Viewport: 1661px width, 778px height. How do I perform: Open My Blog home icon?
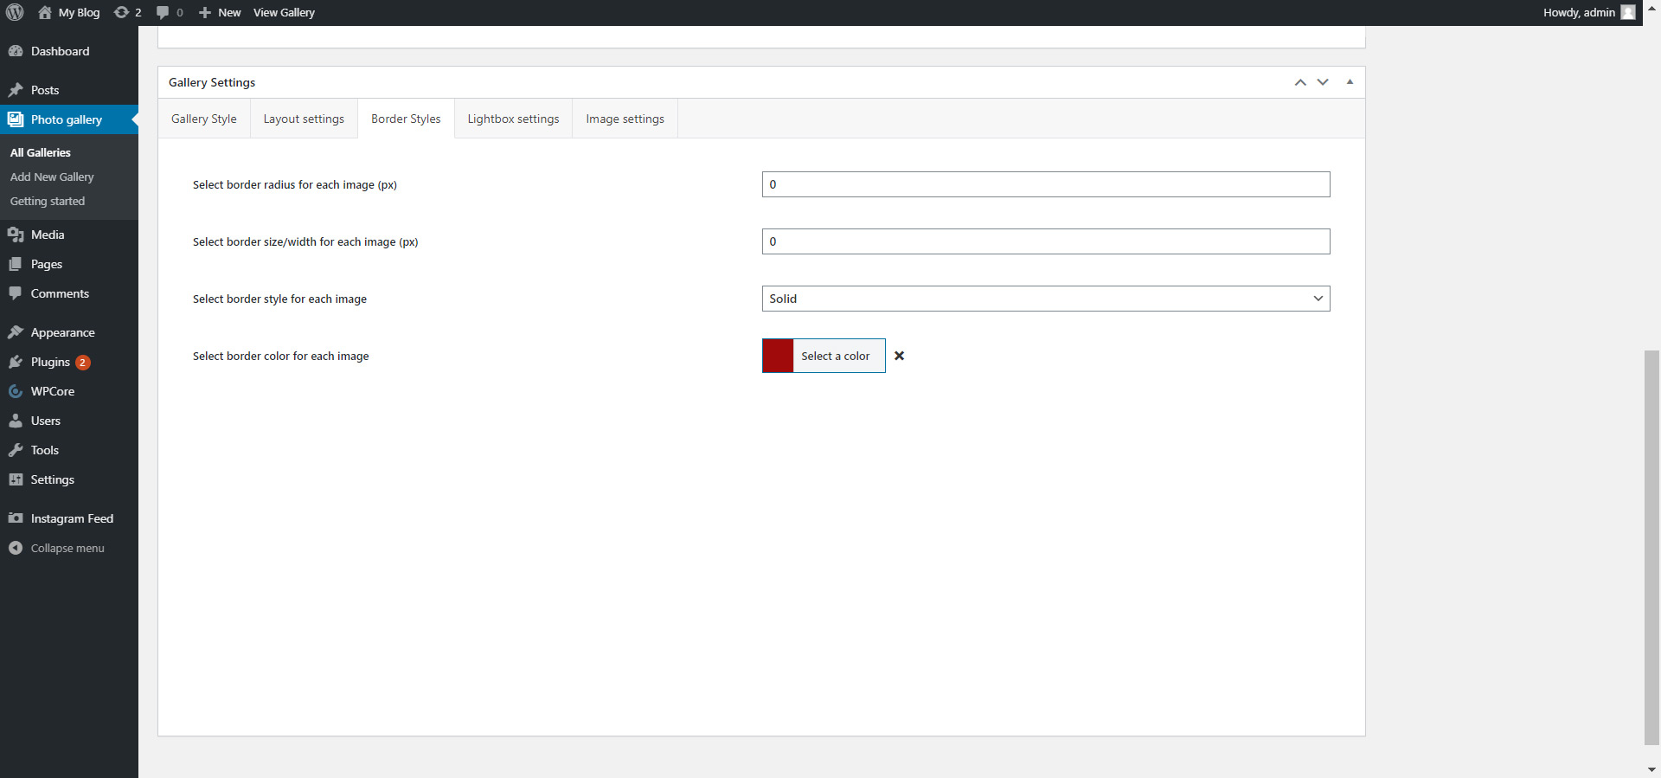pyautogui.click(x=45, y=12)
